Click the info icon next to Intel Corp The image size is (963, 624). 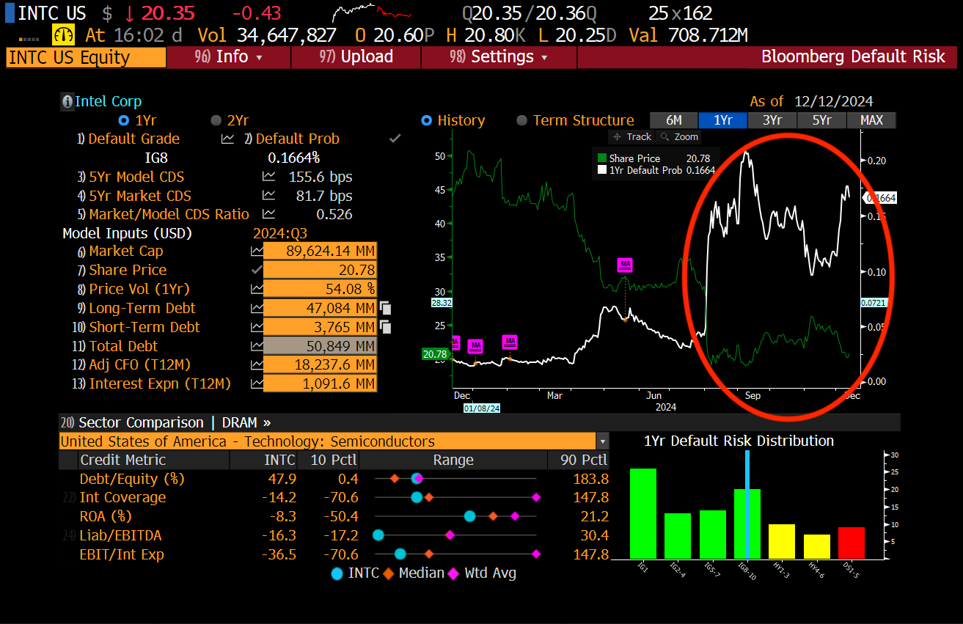[x=67, y=102]
